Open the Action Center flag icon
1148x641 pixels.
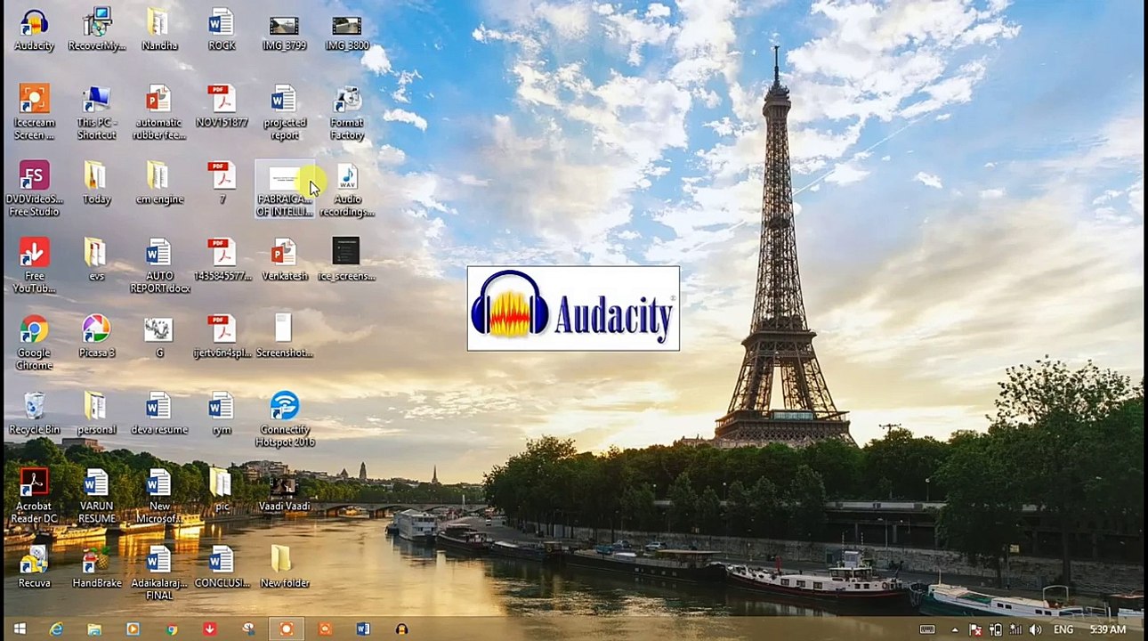coord(975,629)
